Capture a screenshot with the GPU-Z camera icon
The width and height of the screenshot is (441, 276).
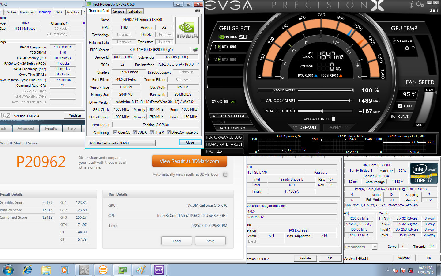tap(198, 10)
